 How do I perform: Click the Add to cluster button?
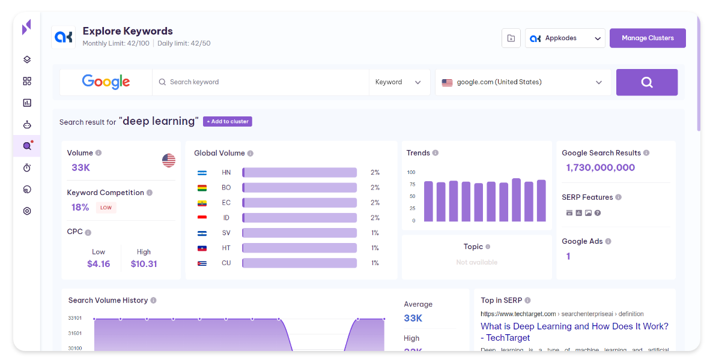[228, 121]
